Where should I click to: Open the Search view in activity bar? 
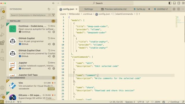coord(2,18)
